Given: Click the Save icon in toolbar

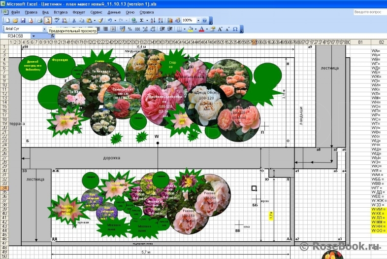Looking at the screenshot, I should pyautogui.click(x=23, y=20).
